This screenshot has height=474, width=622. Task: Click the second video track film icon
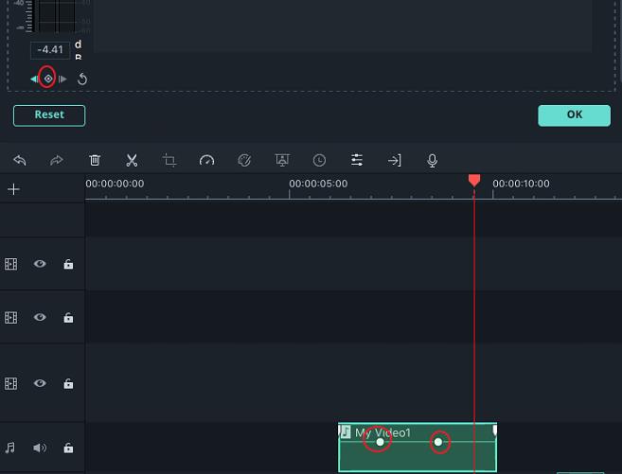(10, 318)
